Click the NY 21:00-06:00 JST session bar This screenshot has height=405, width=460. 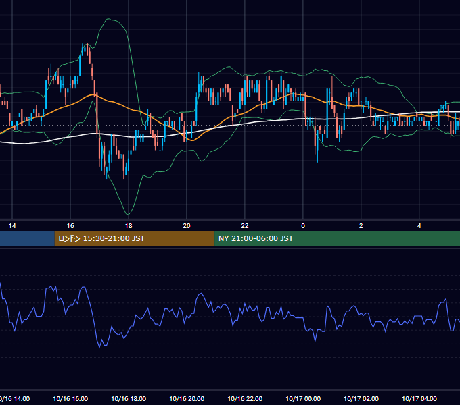point(338,238)
